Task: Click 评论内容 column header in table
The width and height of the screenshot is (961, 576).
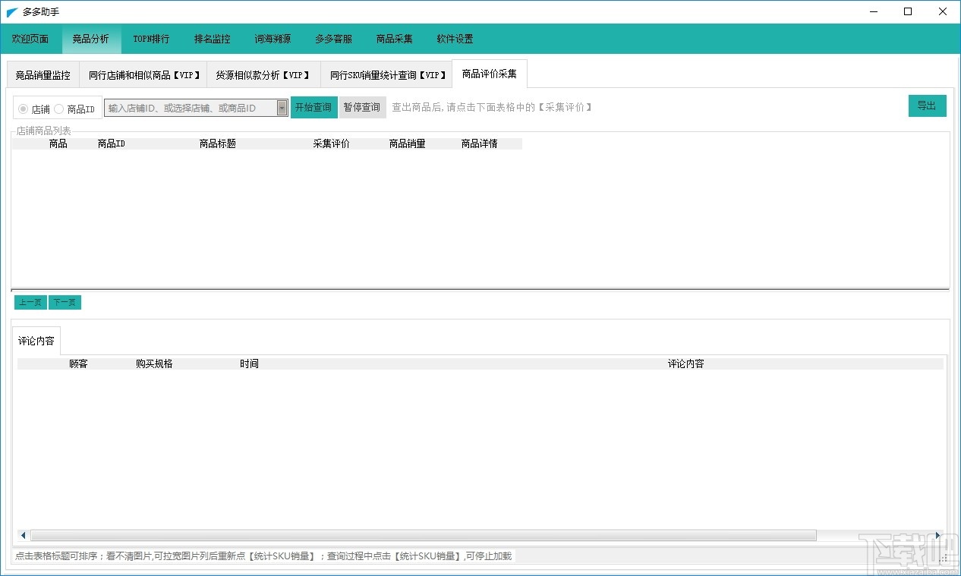Action: click(686, 364)
